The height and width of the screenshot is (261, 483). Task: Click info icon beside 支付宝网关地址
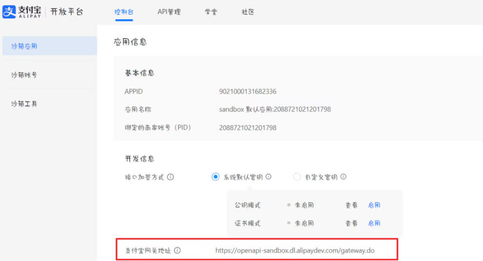coord(178,250)
